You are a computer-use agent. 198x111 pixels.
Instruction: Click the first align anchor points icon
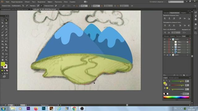click(x=165, y=18)
